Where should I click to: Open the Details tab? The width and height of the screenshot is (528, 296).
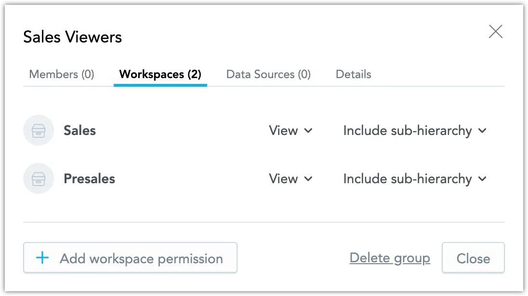[x=353, y=74]
